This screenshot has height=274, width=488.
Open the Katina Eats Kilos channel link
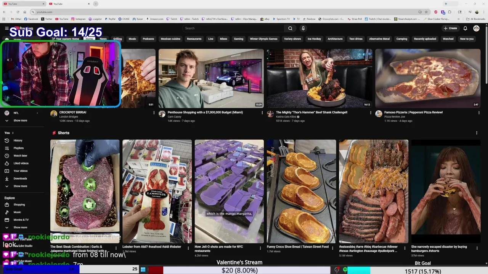[286, 117]
